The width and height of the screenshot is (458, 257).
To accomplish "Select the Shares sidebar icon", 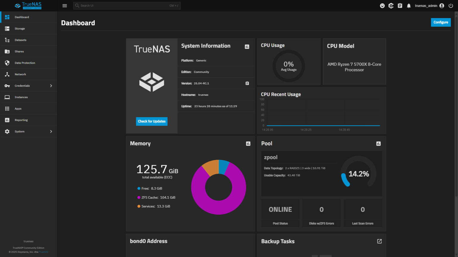I will (x=7, y=51).
